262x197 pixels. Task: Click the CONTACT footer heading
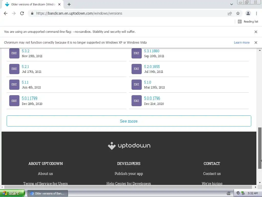(212, 164)
